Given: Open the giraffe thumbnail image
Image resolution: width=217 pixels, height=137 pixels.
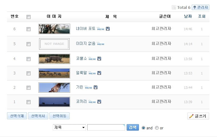Looking at the screenshot, I should coord(54,88).
